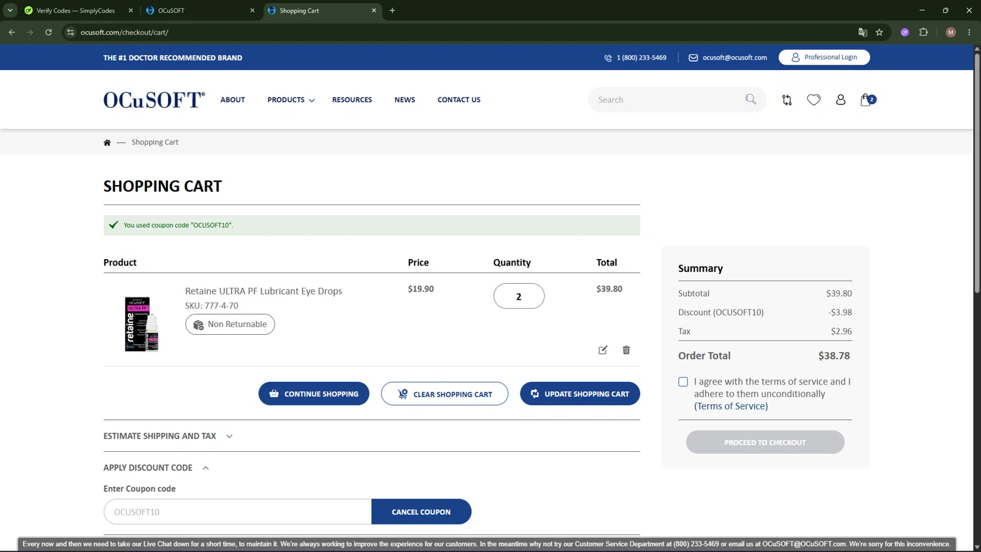Call the 1 (800) 233-5469 phone link

636,58
